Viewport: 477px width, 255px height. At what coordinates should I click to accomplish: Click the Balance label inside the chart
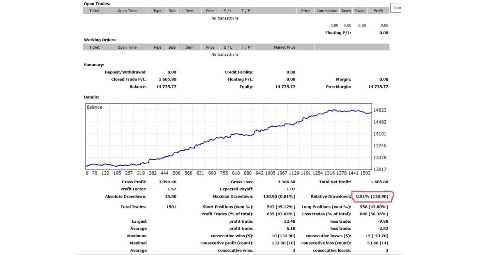click(94, 107)
